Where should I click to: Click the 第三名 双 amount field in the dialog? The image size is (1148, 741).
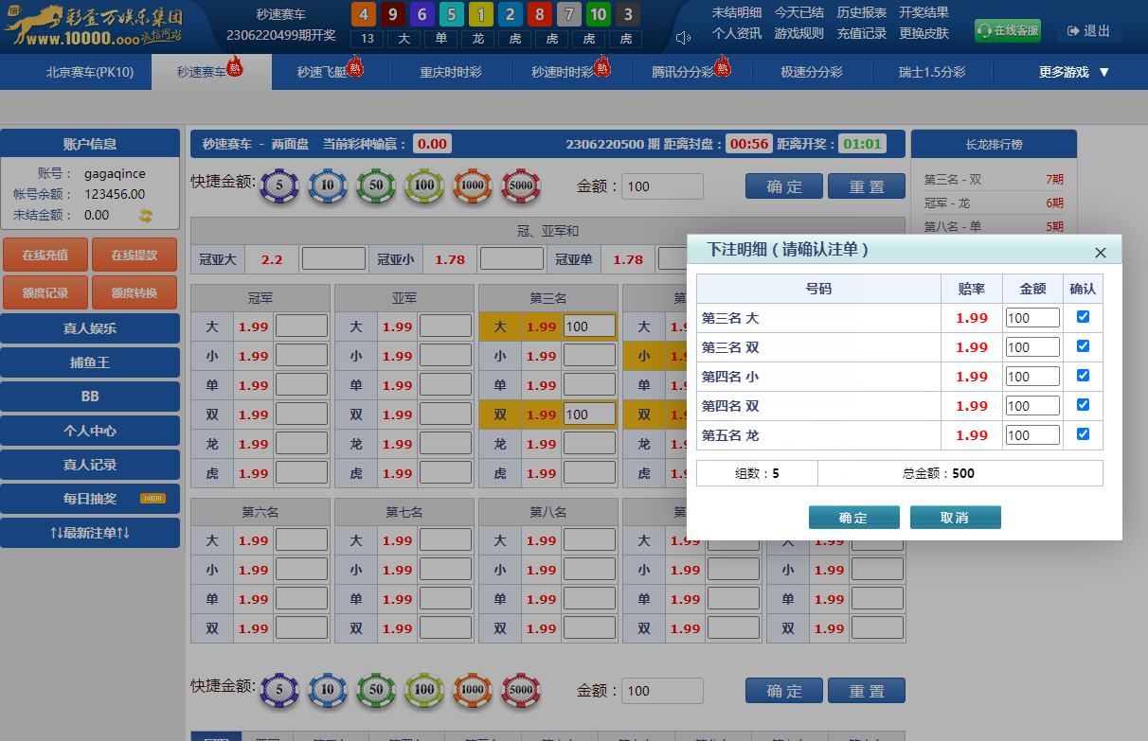pyautogui.click(x=1031, y=347)
